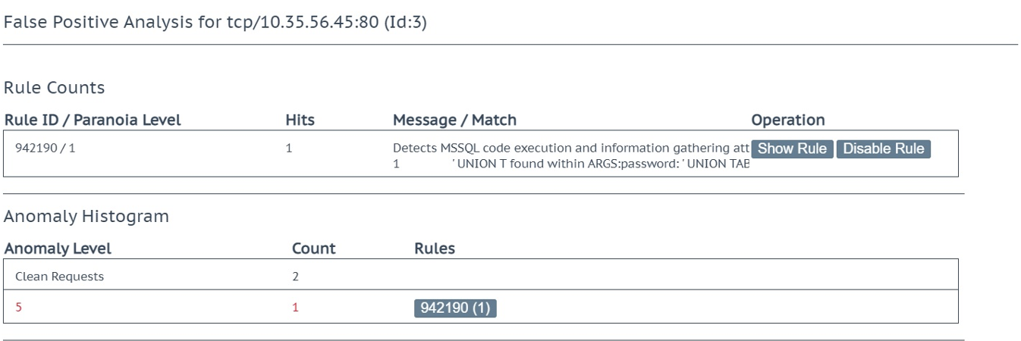The image size is (1021, 341).
Task: Click the Hits column header
Action: click(x=300, y=120)
